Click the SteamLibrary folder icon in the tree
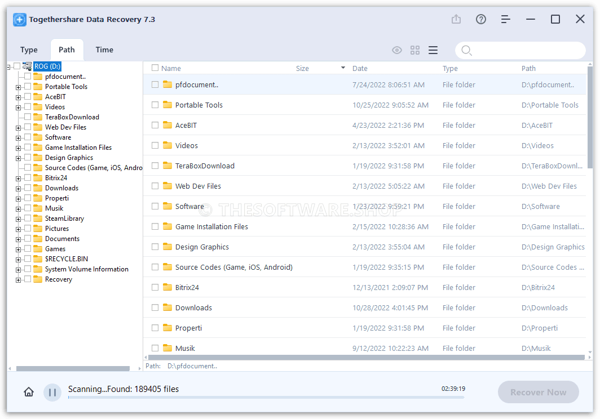Screen dimensions: 600x419 [x=37, y=218]
